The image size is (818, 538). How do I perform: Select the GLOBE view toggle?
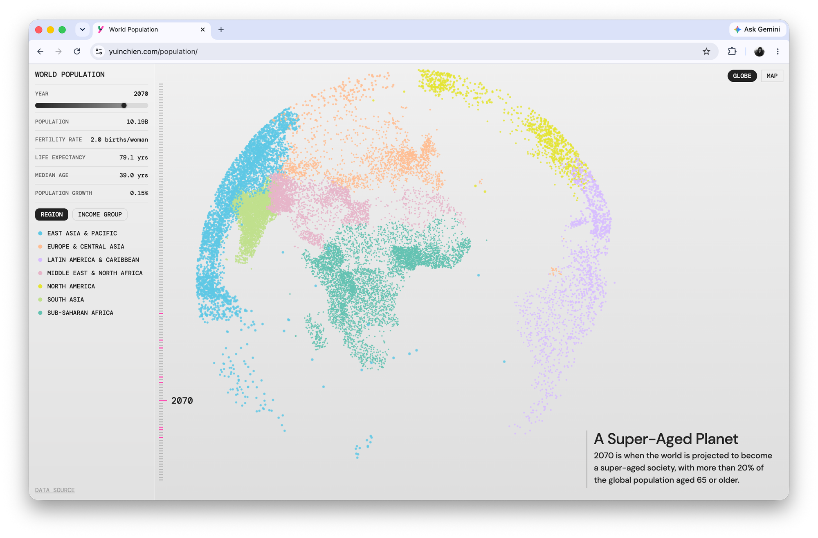point(742,76)
